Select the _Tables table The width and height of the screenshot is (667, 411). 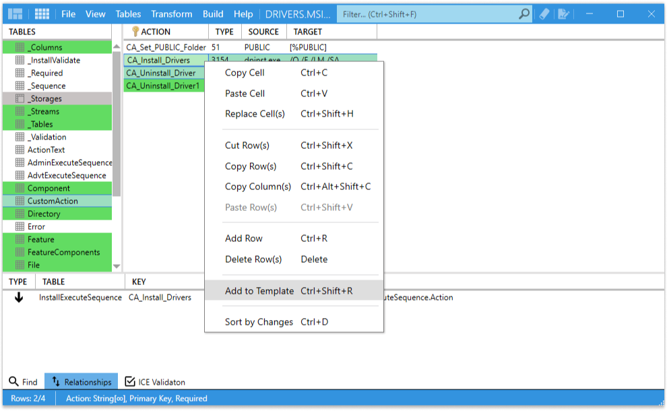[x=57, y=124]
